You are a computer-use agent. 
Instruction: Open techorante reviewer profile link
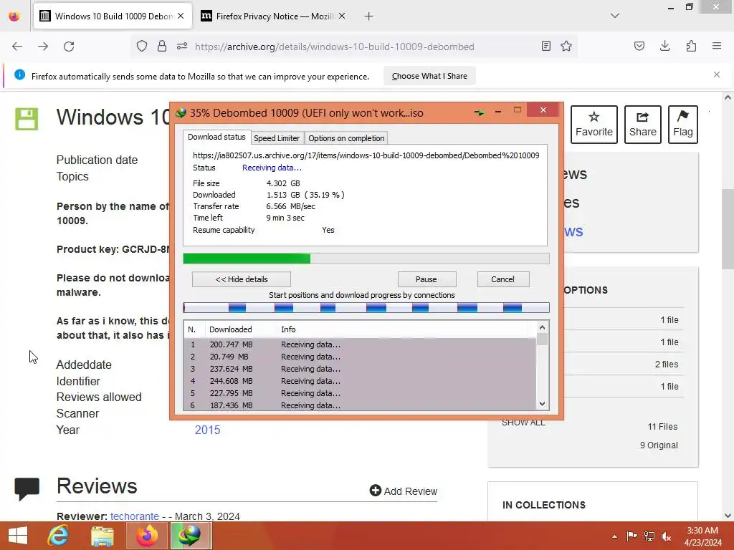pos(135,516)
